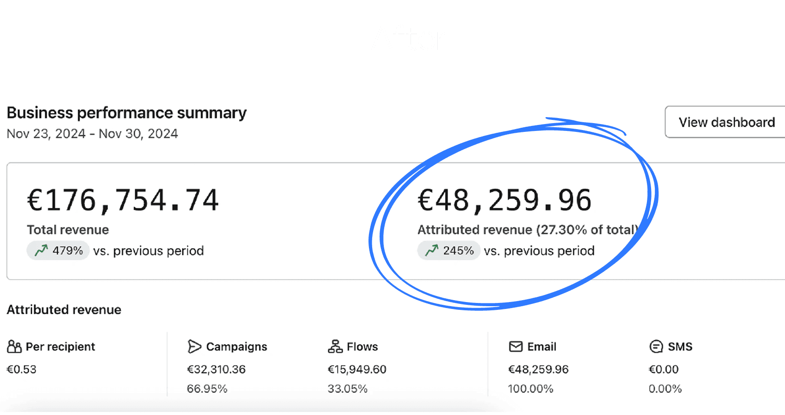The width and height of the screenshot is (785, 415).
Task: Click the Campaigns paper-plane icon
Action: (194, 347)
